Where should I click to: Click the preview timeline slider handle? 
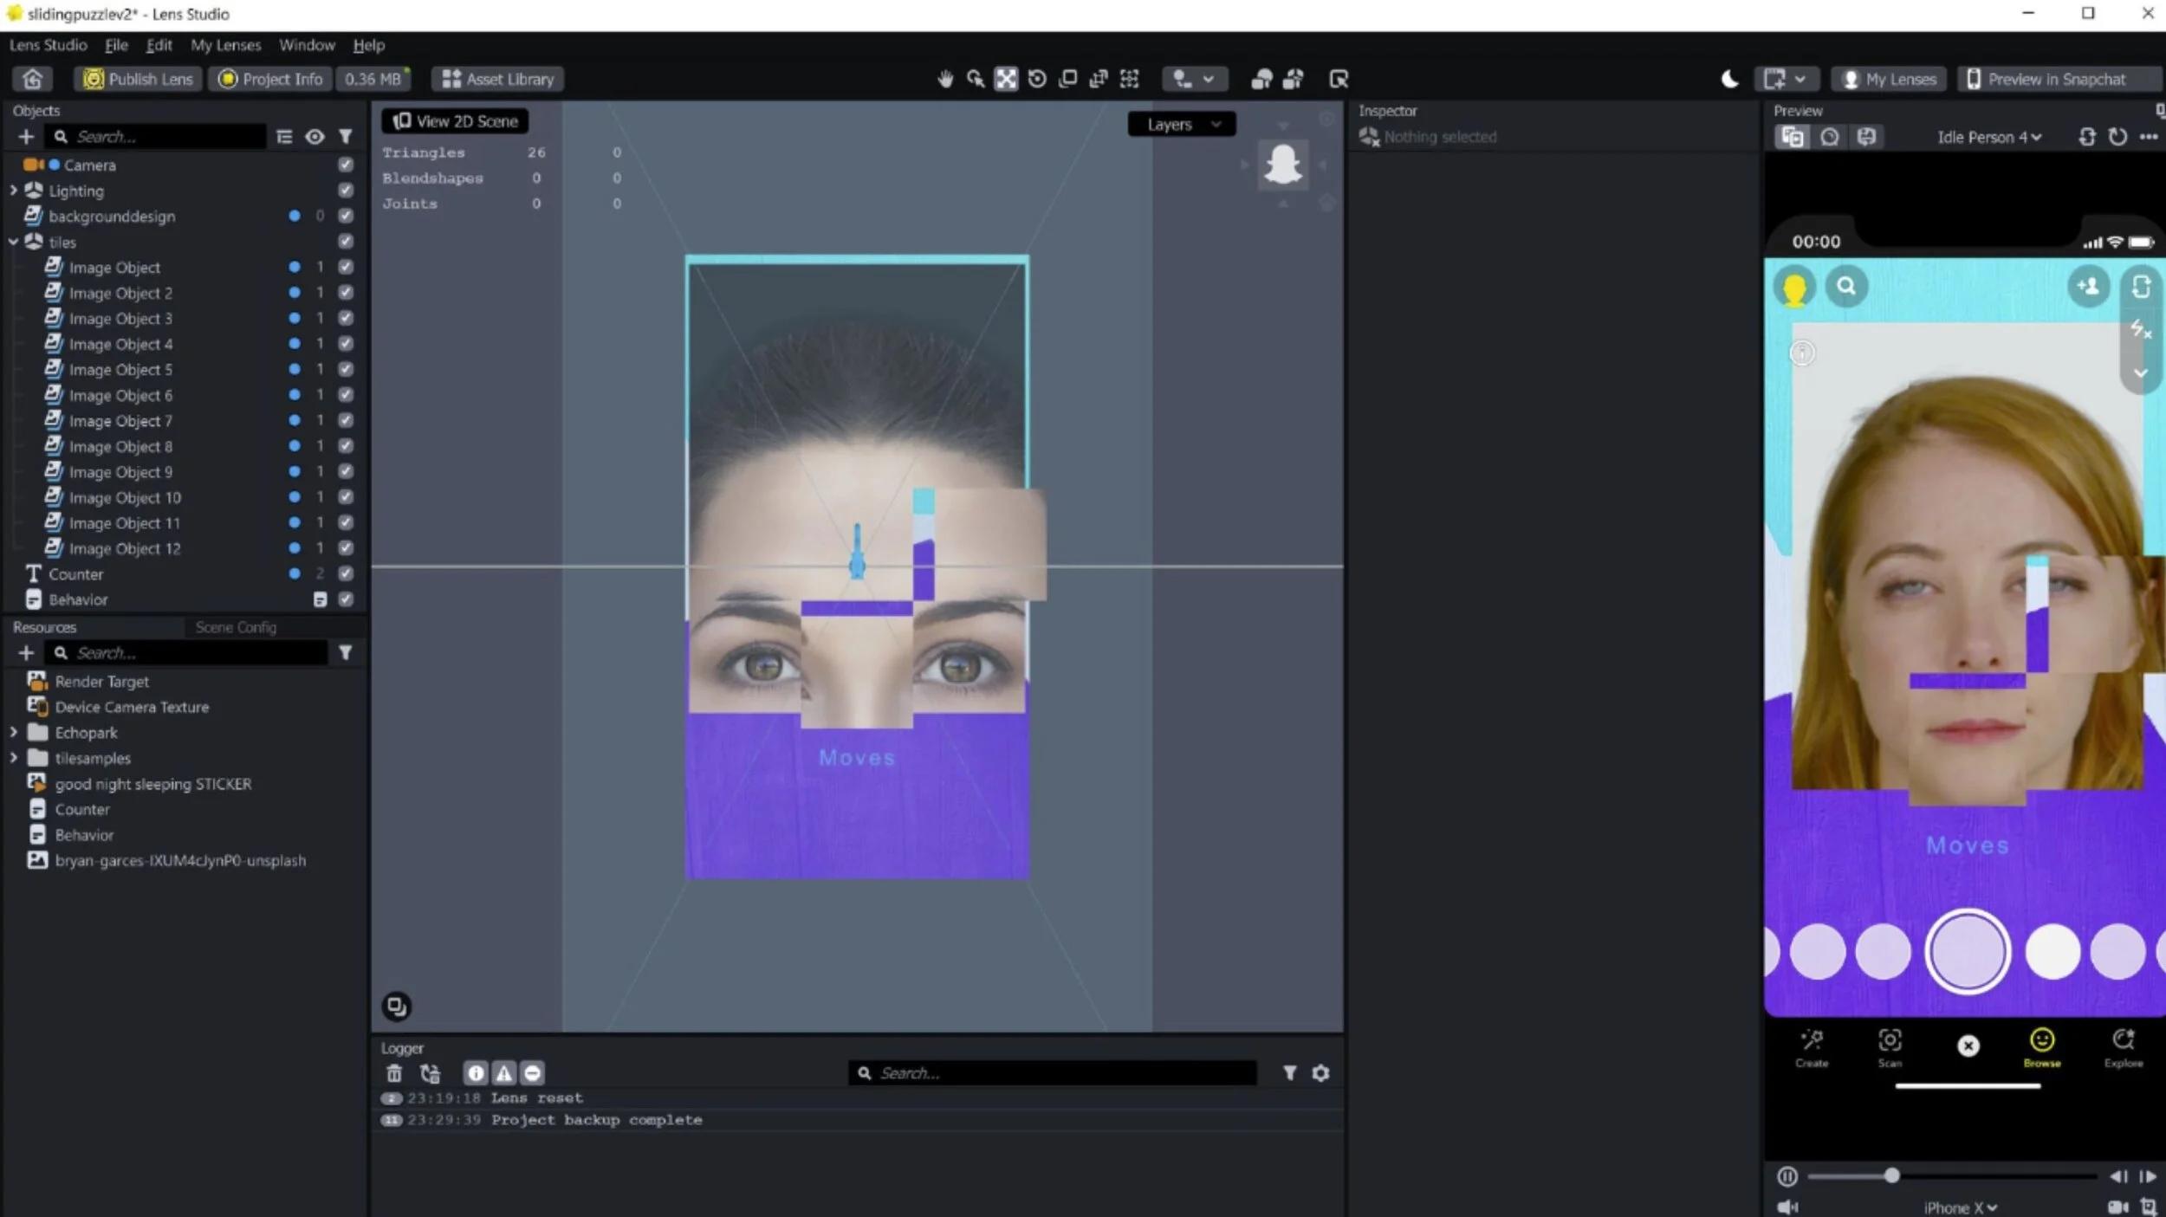[1891, 1175]
